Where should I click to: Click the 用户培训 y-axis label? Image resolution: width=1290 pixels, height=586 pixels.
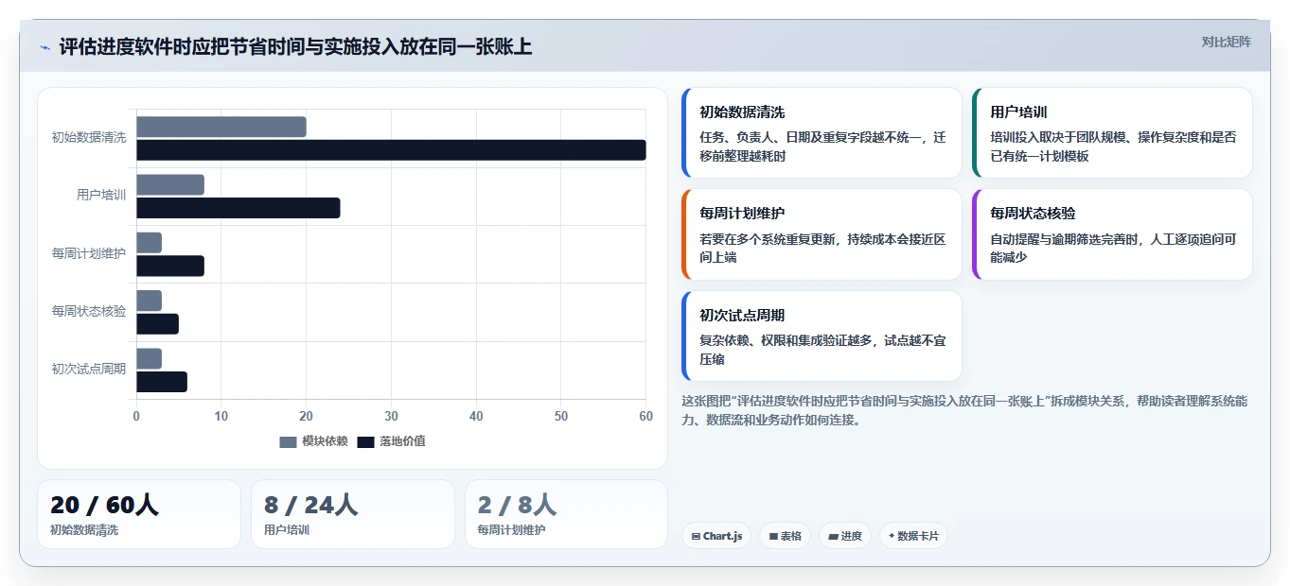coord(101,196)
